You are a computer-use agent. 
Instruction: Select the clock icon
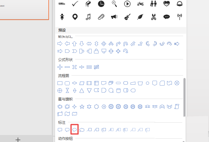coord(101,4)
